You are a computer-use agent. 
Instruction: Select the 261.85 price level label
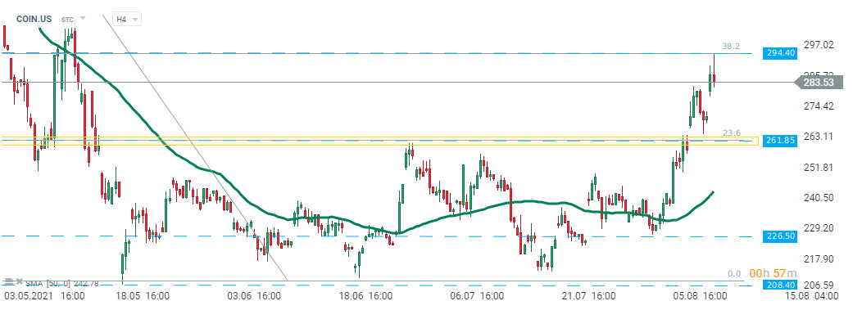pyautogui.click(x=779, y=140)
